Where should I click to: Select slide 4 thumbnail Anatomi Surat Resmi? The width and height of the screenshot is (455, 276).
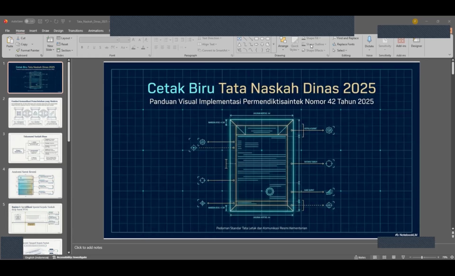tap(35, 183)
